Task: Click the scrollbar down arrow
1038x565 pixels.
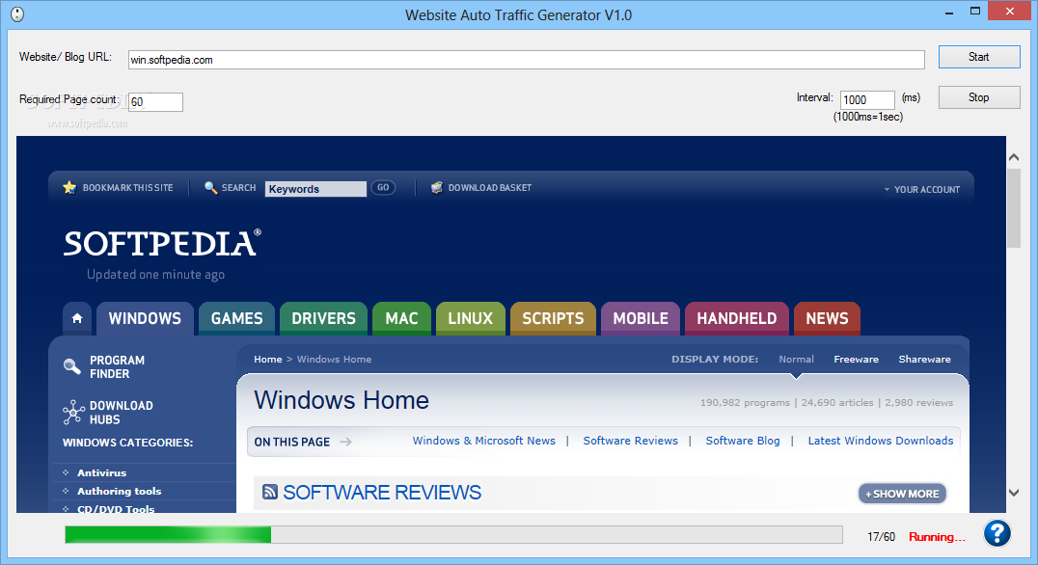Action: (1014, 493)
